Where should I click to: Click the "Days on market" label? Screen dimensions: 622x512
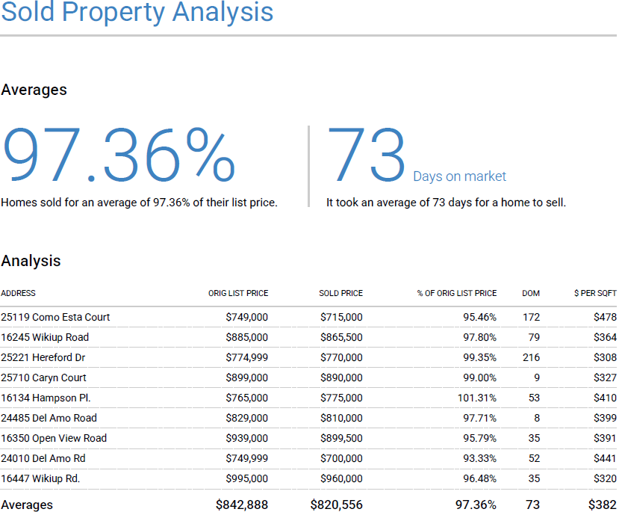tap(459, 176)
